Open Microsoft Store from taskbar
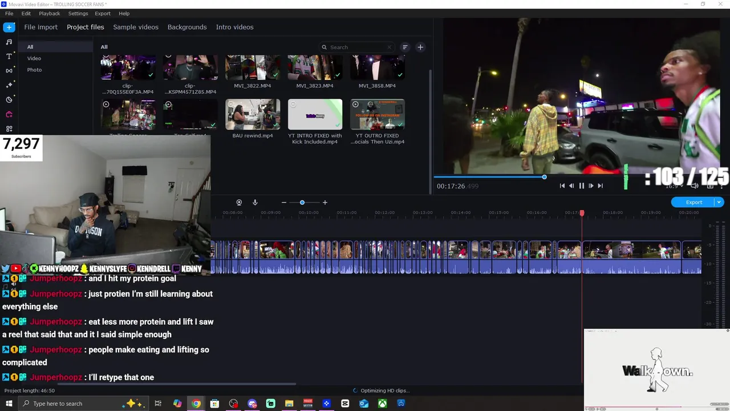The height and width of the screenshot is (411, 730). pos(214,404)
